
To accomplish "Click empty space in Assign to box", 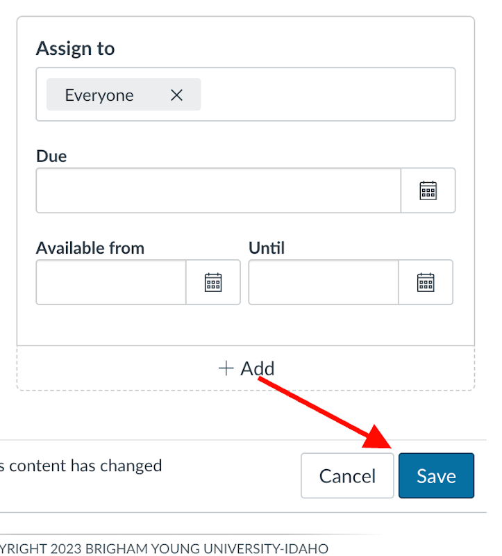I will [326, 95].
